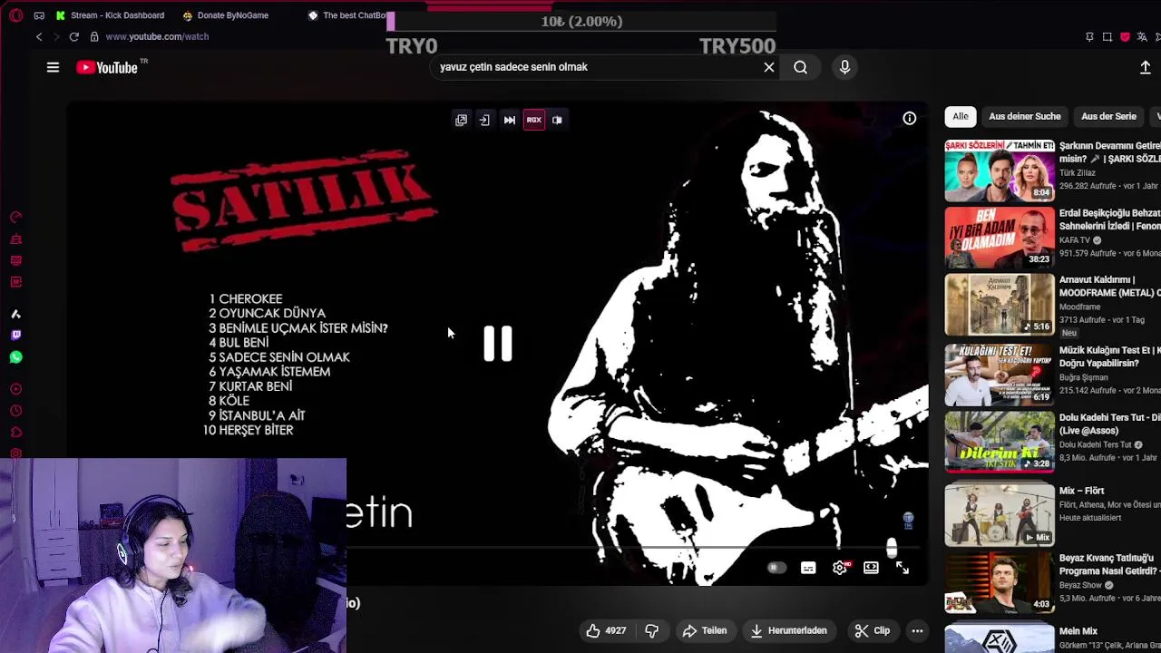Switch to The best ChatBot tab

coord(347,15)
